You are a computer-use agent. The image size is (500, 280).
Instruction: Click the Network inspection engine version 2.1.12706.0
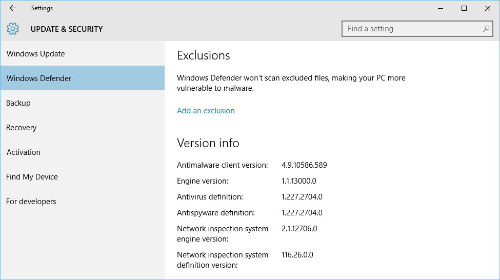pyautogui.click(x=299, y=229)
